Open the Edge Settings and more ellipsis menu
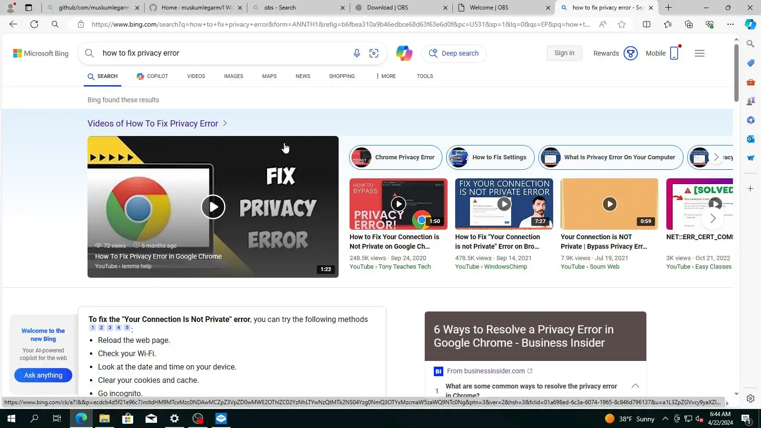Image resolution: width=761 pixels, height=428 pixels. [x=731, y=24]
